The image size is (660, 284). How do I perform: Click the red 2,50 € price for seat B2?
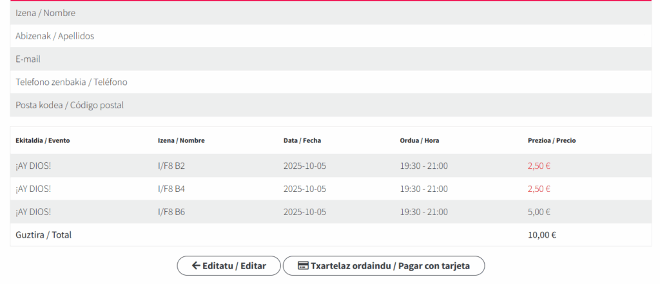(539, 166)
